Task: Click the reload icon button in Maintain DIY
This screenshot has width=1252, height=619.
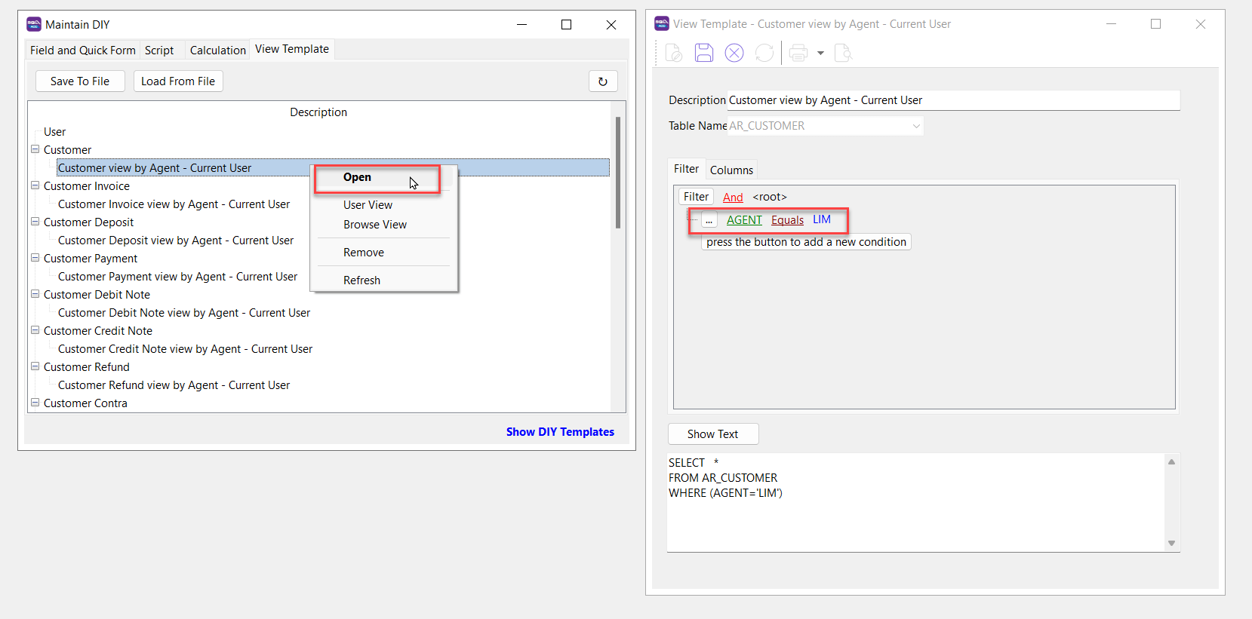Action: [x=603, y=81]
